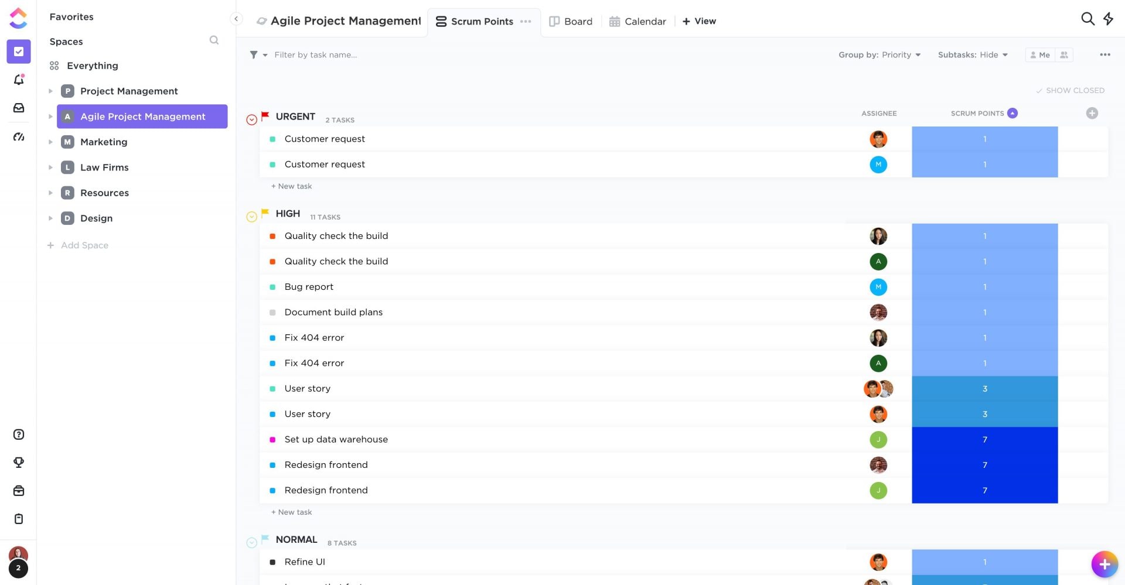Open the Subtasks Hide dropdown
Screen dimensions: 1125x585
[x=973, y=55]
